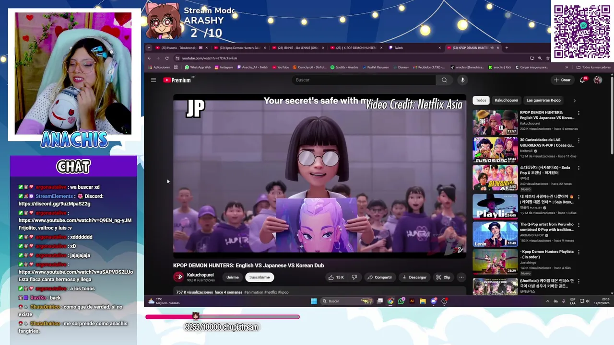Viewport: 614px width, 345px height.
Task: Open the 30 Curiosidades video thumbnail
Action: 495,150
